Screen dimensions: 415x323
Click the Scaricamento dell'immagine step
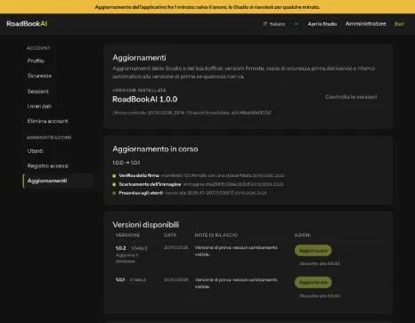[198, 184]
